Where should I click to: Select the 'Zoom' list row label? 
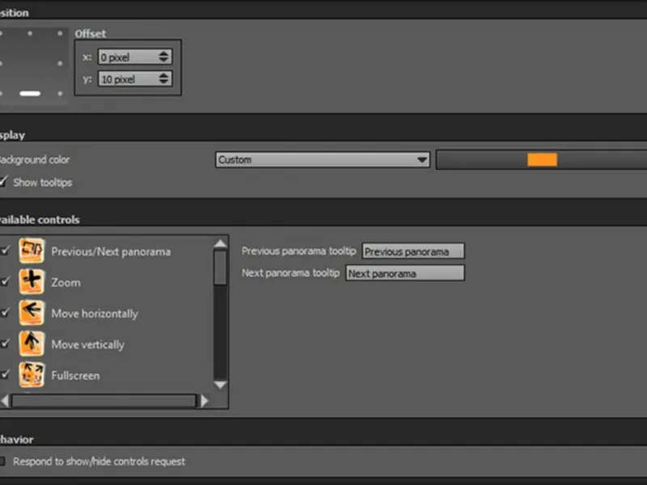66,282
